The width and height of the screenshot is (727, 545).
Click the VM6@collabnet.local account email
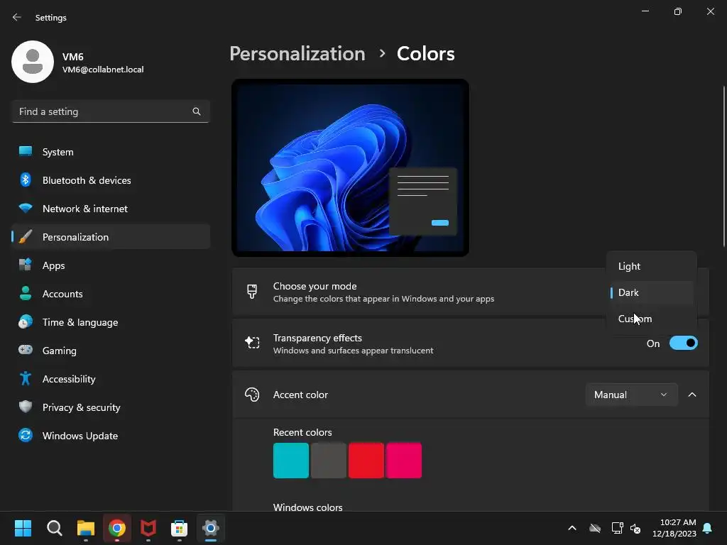pyautogui.click(x=103, y=70)
